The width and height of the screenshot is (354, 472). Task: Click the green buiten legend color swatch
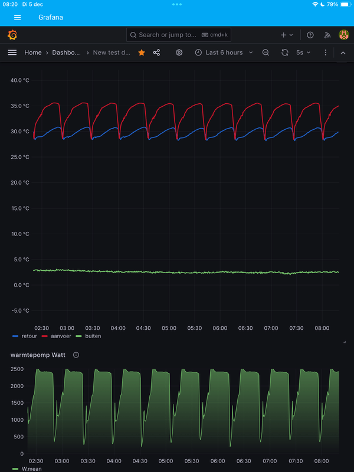coord(78,336)
